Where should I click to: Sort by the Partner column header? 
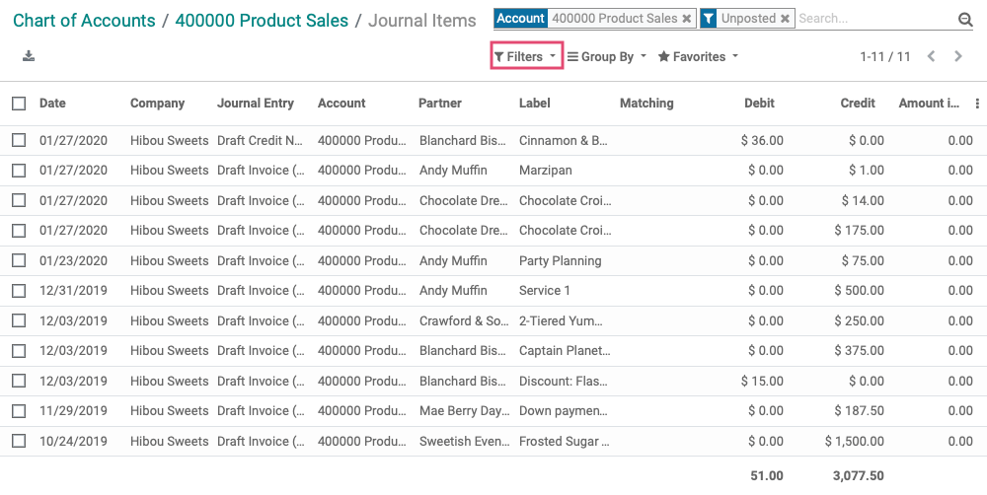click(440, 104)
